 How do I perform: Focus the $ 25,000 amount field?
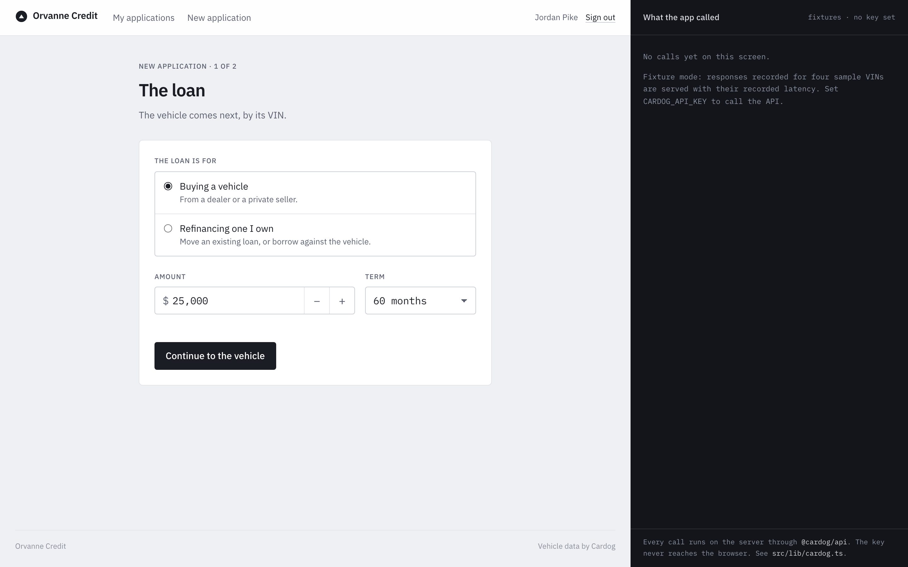click(229, 301)
